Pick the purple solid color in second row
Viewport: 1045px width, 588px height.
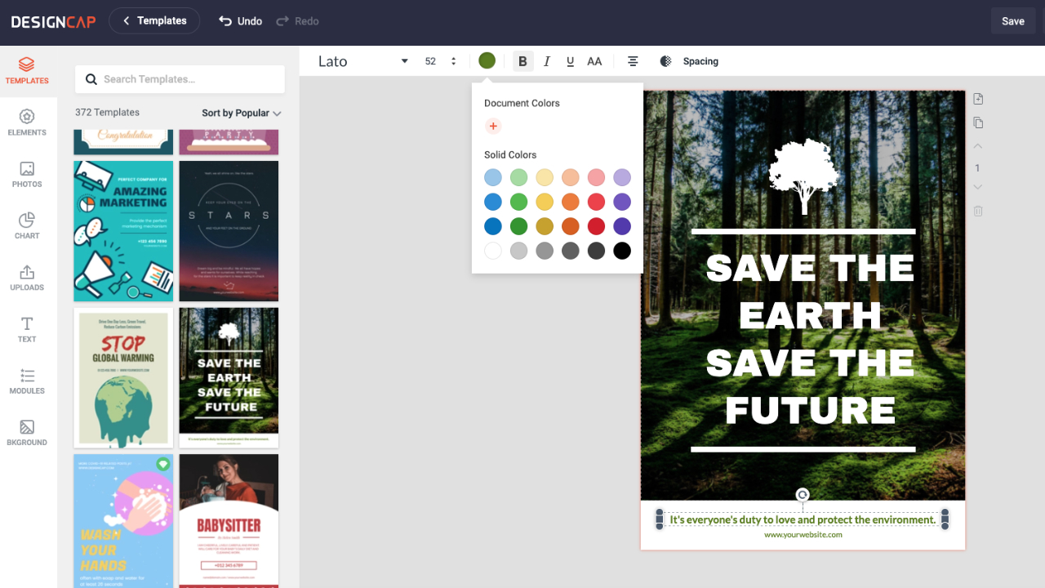(x=622, y=202)
